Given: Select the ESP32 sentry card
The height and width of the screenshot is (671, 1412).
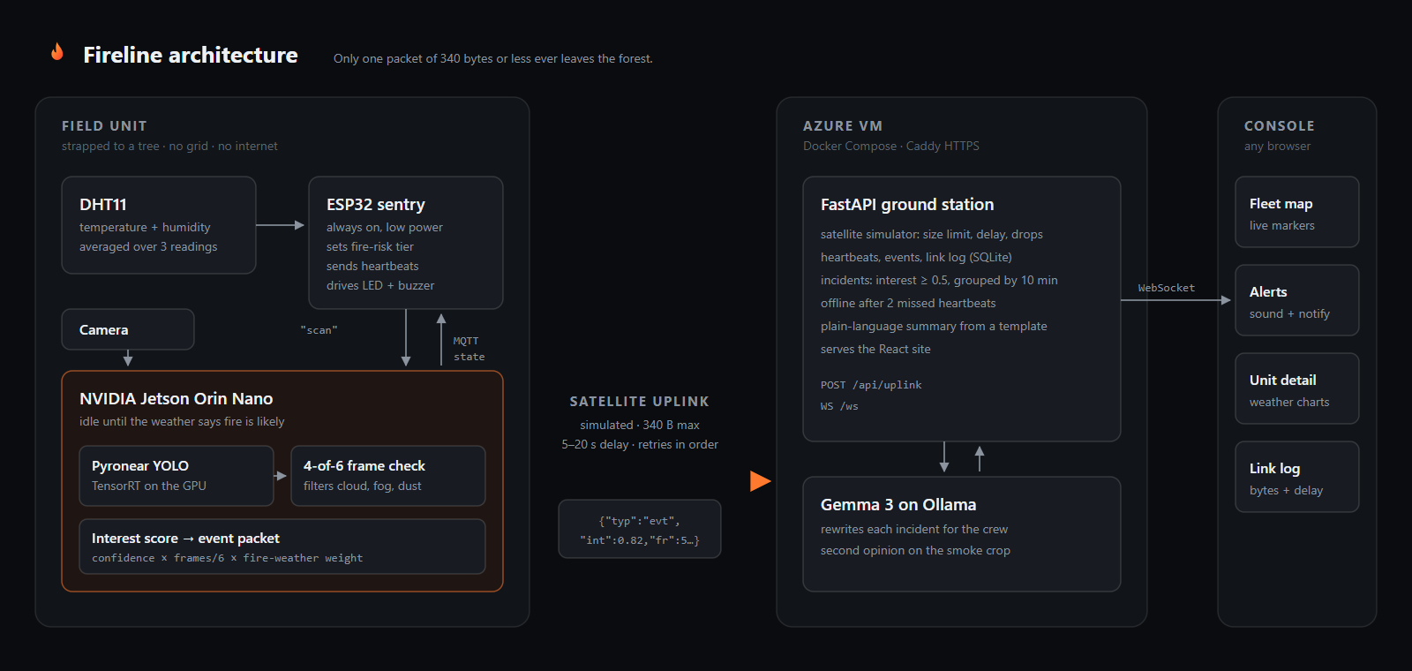Looking at the screenshot, I should pos(406,243).
